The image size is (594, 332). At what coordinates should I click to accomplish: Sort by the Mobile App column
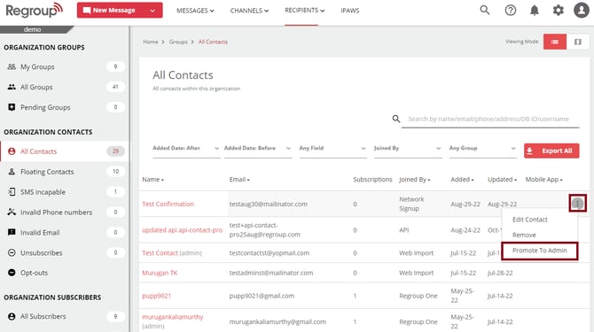543,179
